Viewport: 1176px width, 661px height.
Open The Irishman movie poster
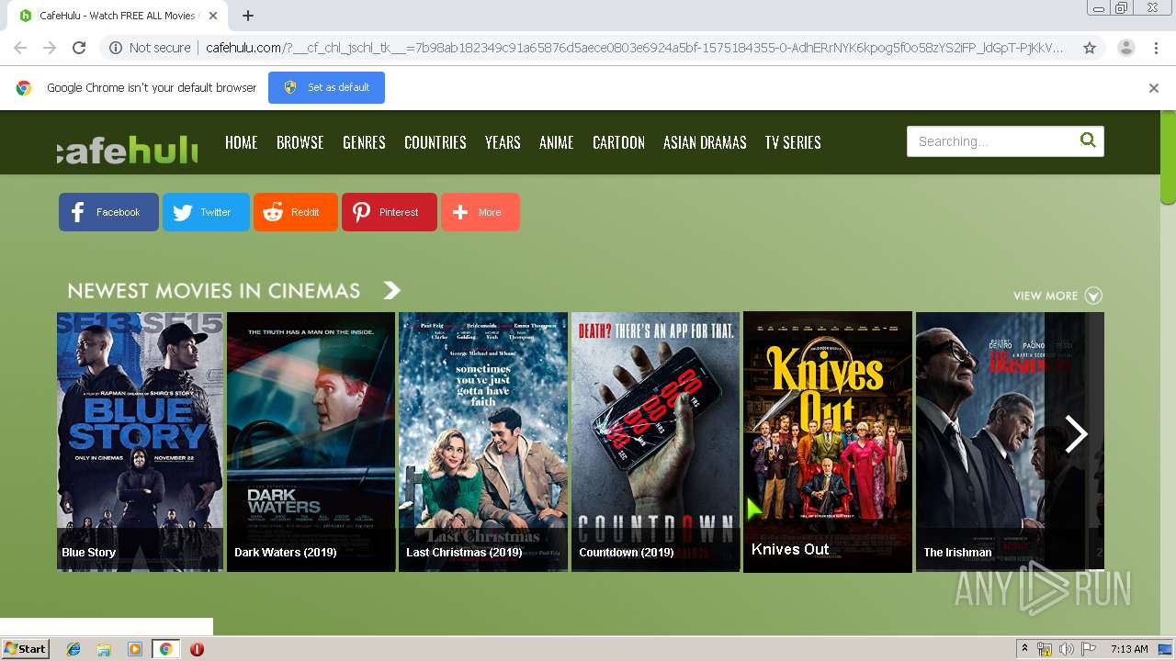[1001, 442]
